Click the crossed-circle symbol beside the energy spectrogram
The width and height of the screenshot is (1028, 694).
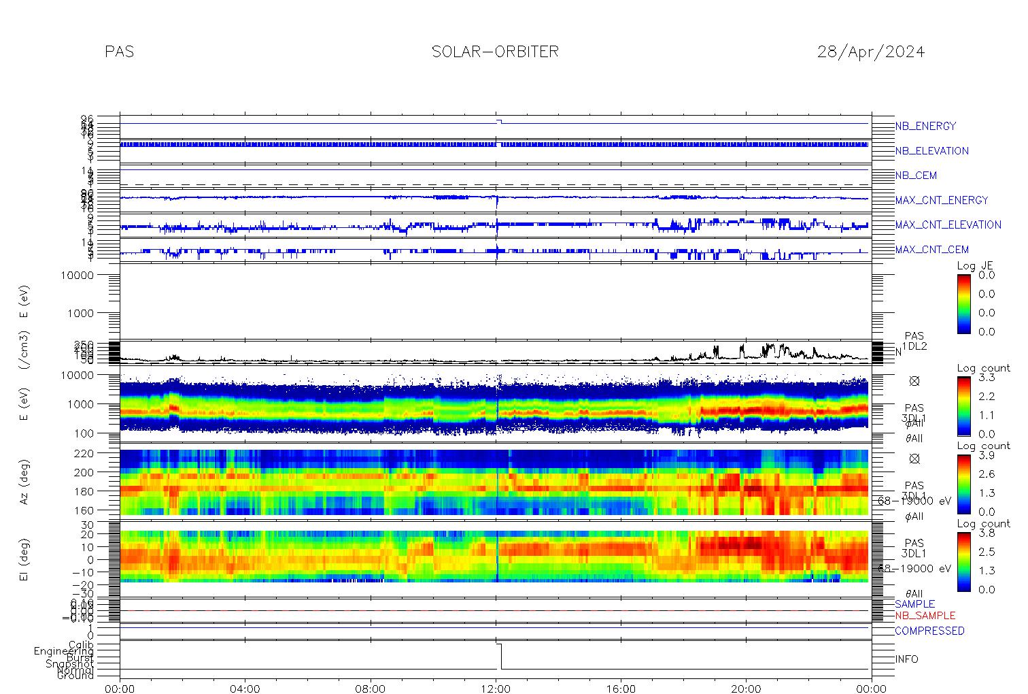point(914,381)
